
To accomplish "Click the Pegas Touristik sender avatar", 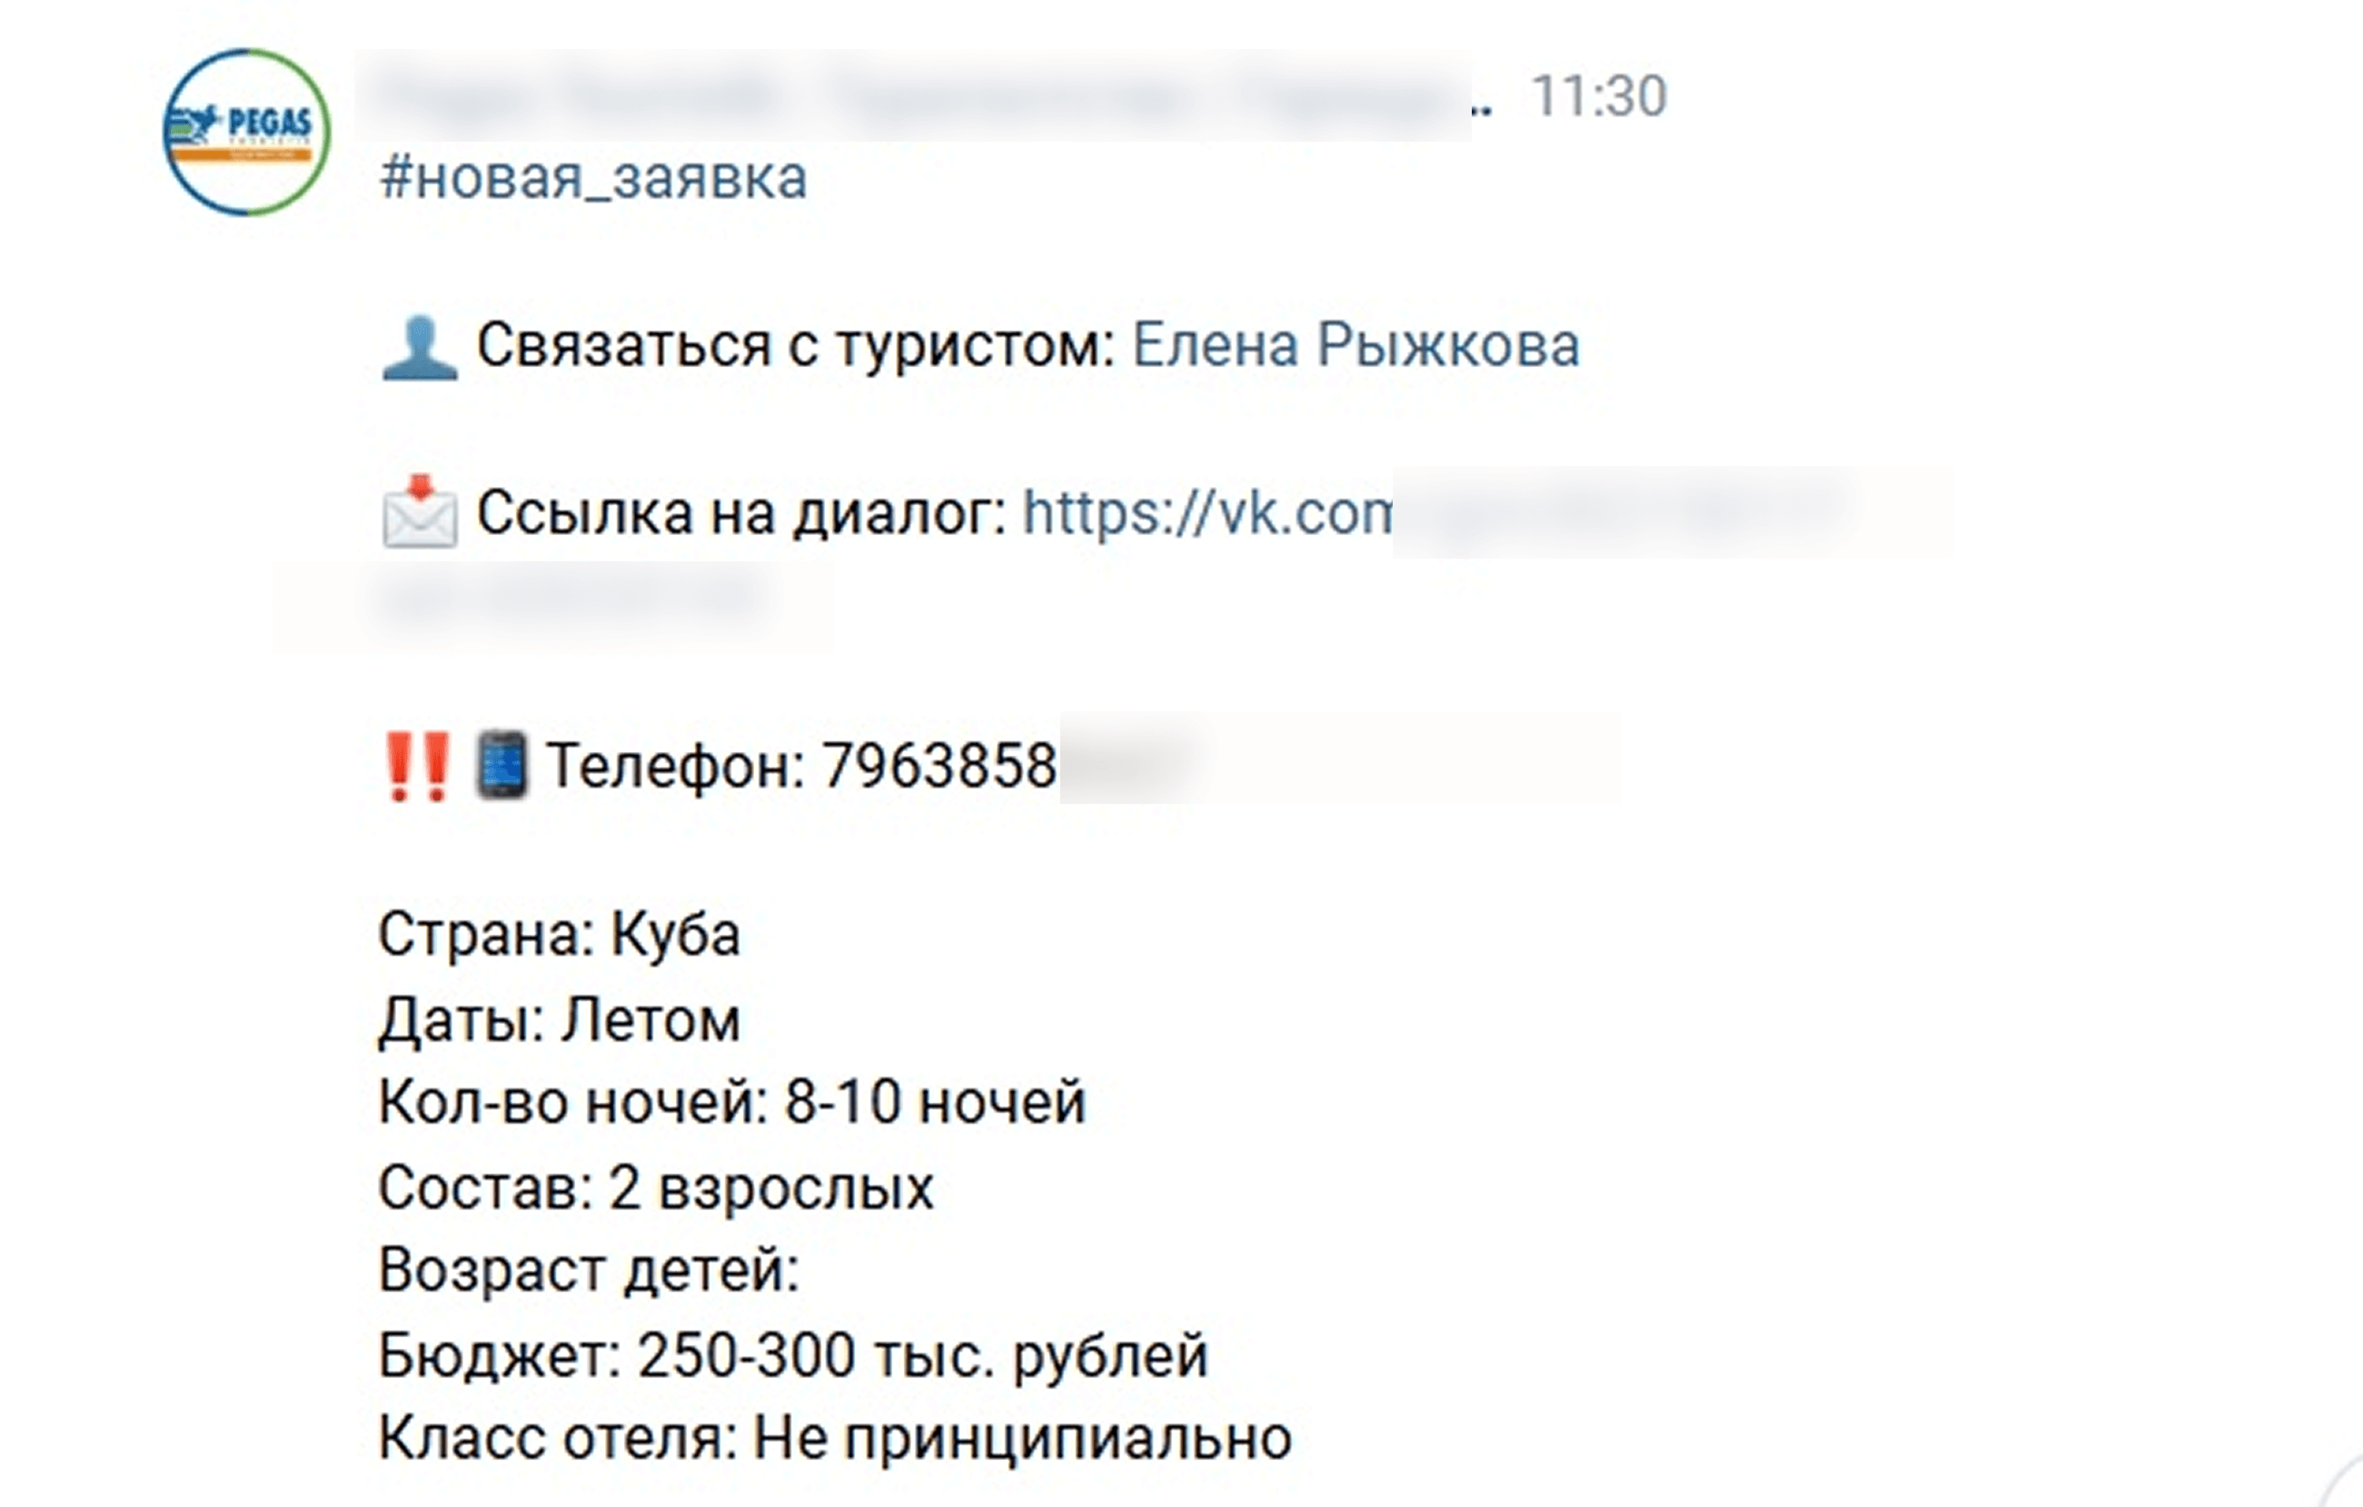I will (x=246, y=132).
